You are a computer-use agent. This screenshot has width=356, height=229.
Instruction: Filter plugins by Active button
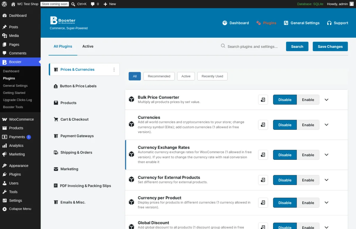click(186, 76)
